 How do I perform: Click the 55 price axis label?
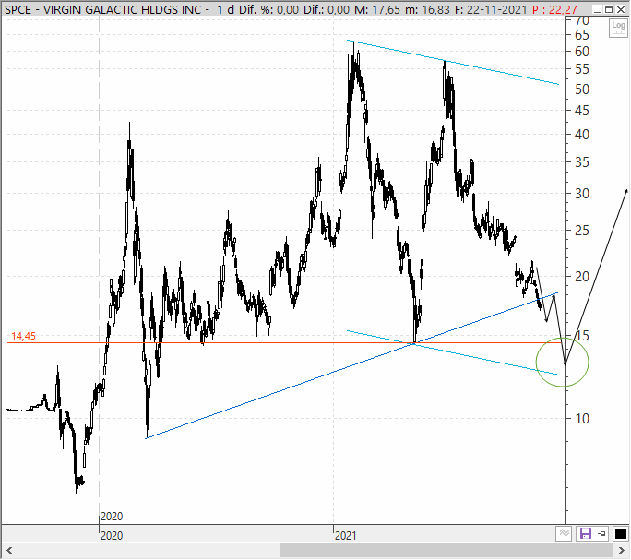[582, 69]
